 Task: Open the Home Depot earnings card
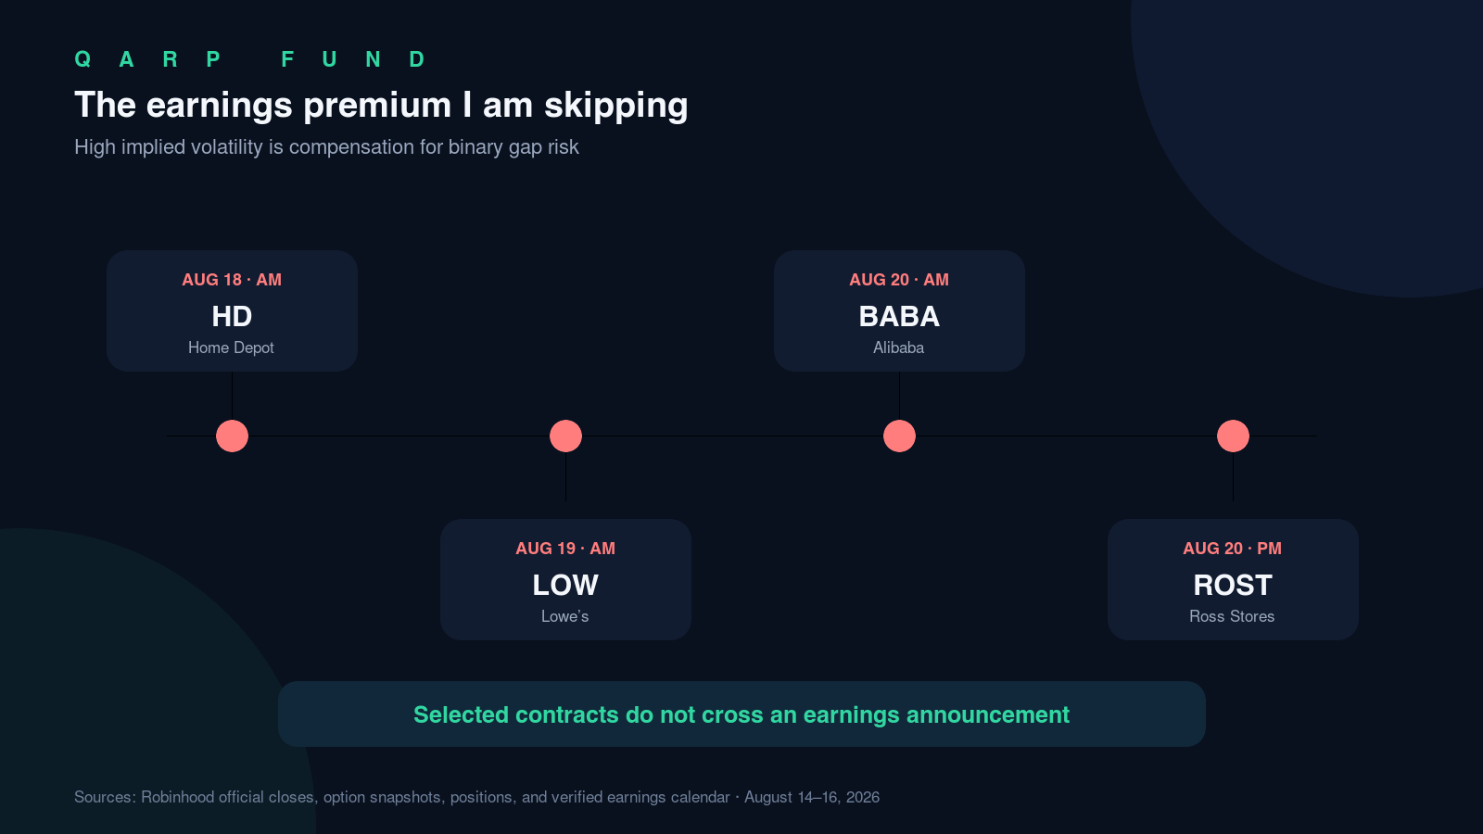tap(232, 310)
